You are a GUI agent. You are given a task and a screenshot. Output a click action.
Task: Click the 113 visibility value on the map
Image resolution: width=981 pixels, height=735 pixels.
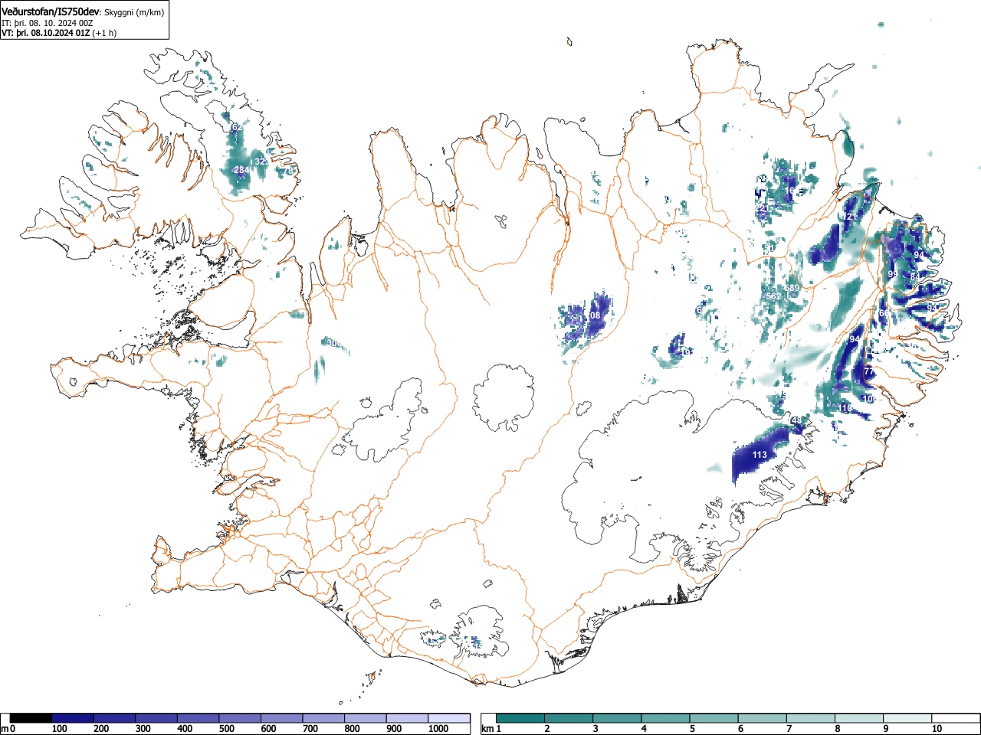759,455
